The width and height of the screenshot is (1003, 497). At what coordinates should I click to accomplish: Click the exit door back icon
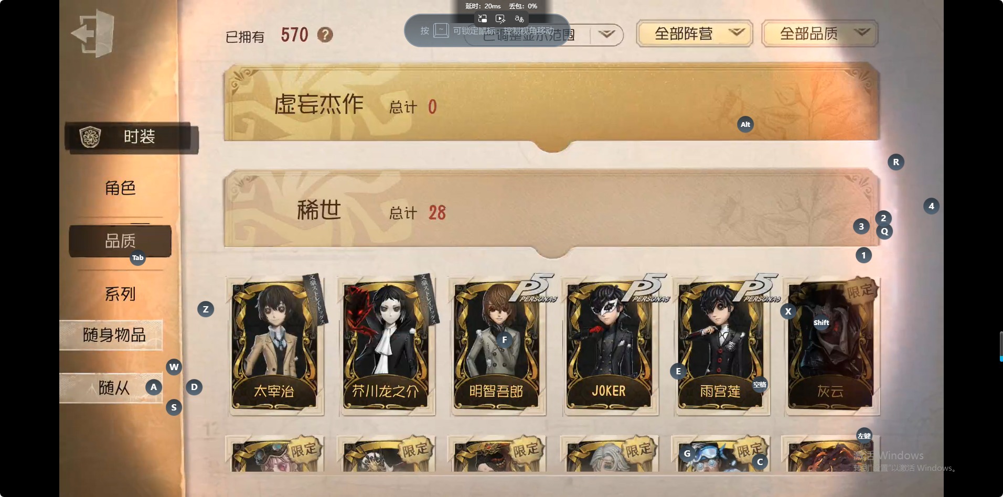coord(92,34)
